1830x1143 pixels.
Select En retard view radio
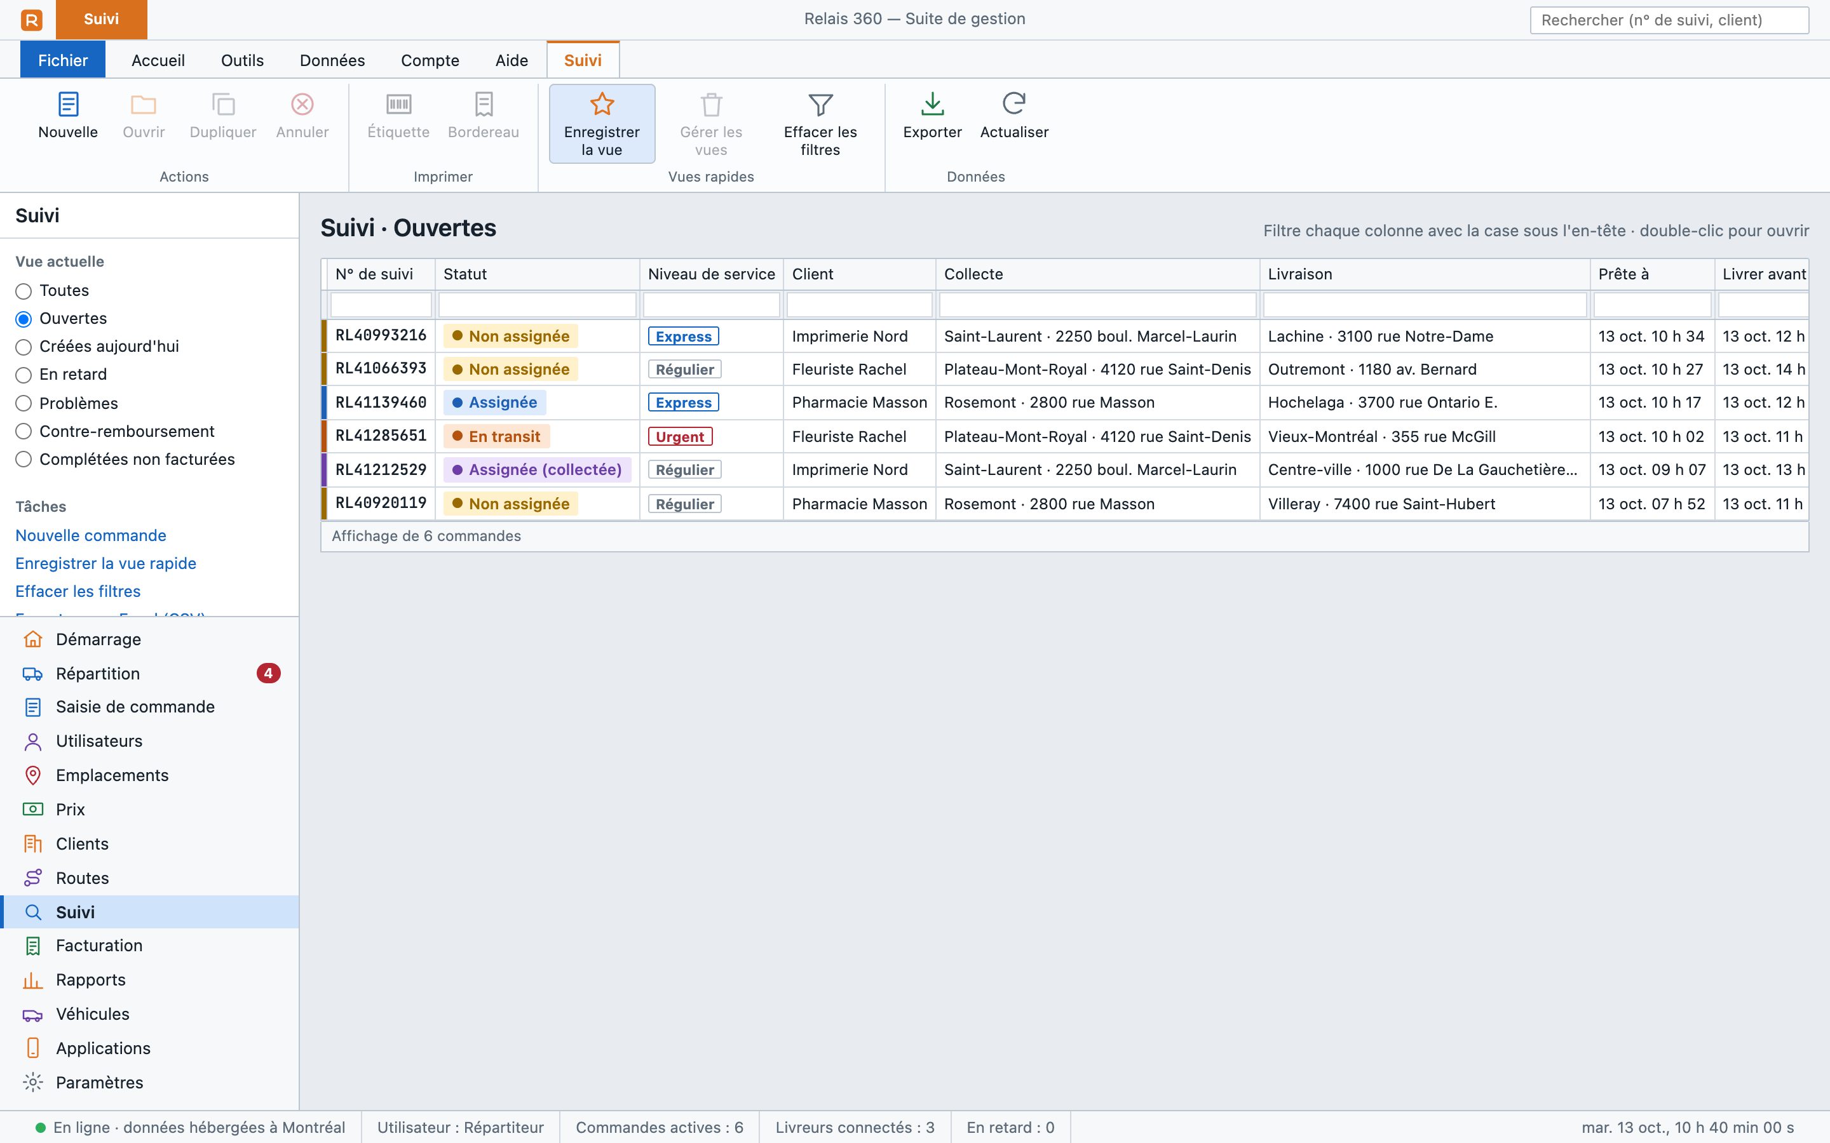coord(24,375)
